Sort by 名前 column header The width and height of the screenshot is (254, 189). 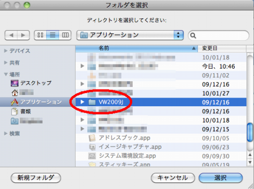137,48
